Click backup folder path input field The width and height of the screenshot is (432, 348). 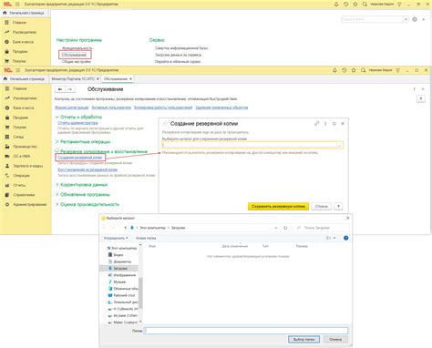pyautogui.click(x=249, y=145)
